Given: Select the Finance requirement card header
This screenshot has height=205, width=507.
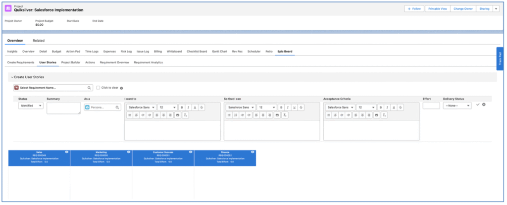Looking at the screenshot, I should coord(225,158).
